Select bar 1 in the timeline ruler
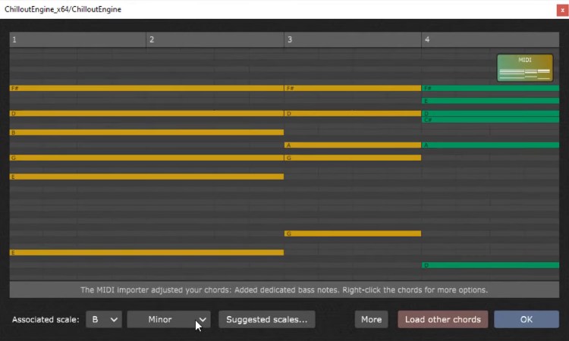Viewport: 569px width, 341px height. tap(77, 39)
